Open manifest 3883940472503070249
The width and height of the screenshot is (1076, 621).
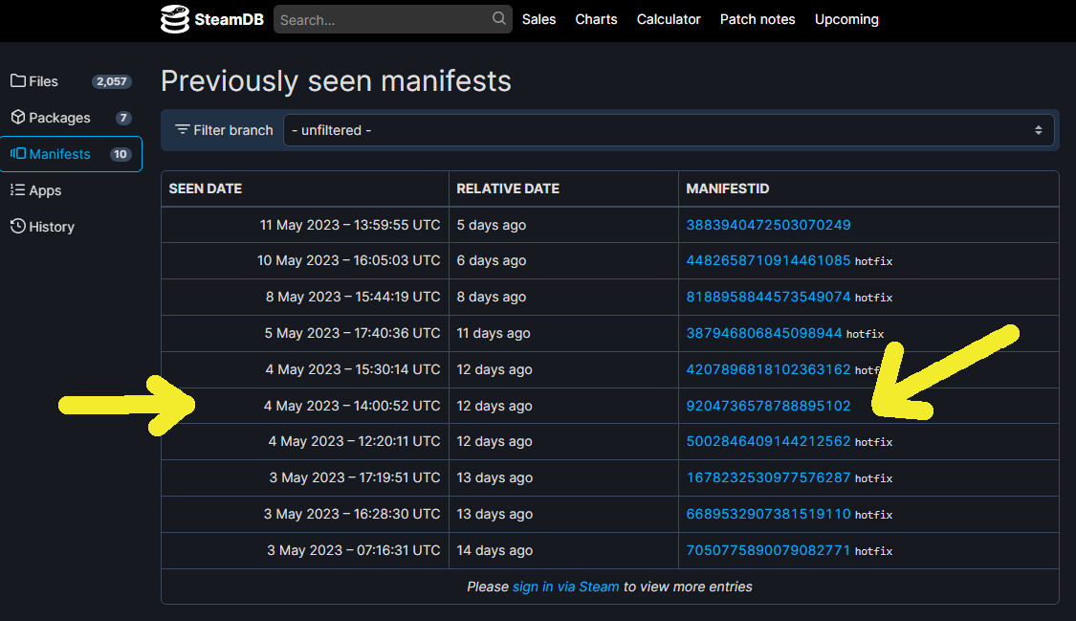coord(768,225)
